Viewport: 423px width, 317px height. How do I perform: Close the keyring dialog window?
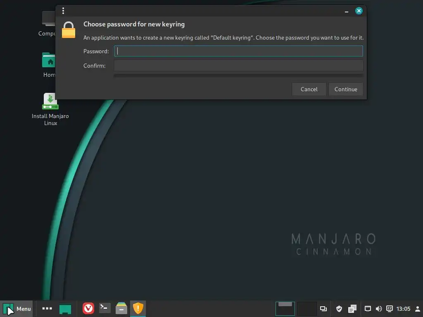(x=359, y=11)
